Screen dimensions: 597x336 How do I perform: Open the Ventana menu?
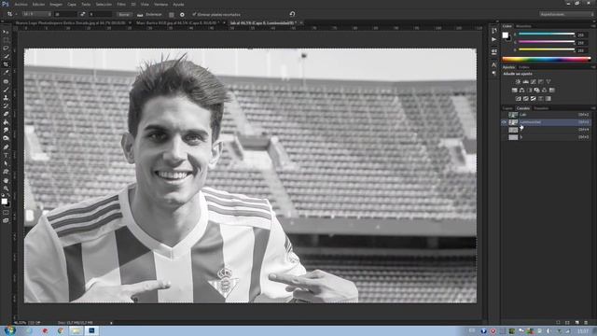pos(161,4)
